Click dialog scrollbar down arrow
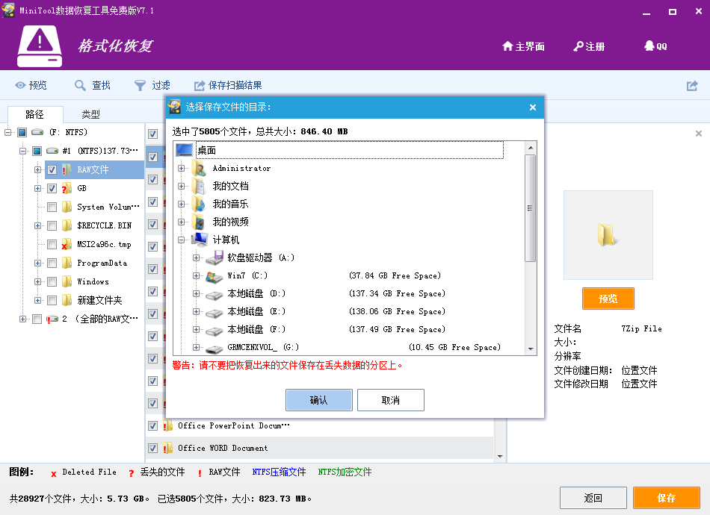The height and width of the screenshot is (515, 710). (530, 349)
